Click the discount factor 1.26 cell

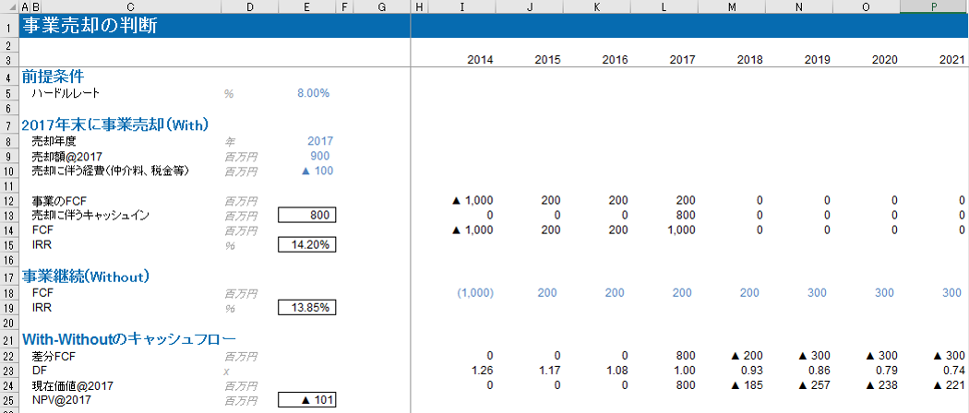(482, 371)
